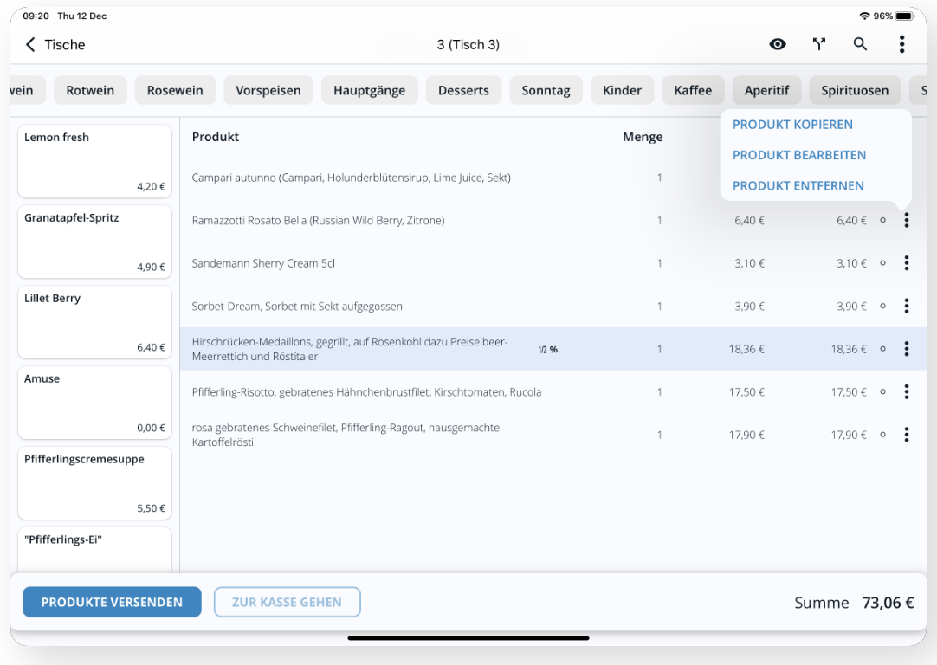Open three-dot menu for Schweinefilet row

click(907, 435)
